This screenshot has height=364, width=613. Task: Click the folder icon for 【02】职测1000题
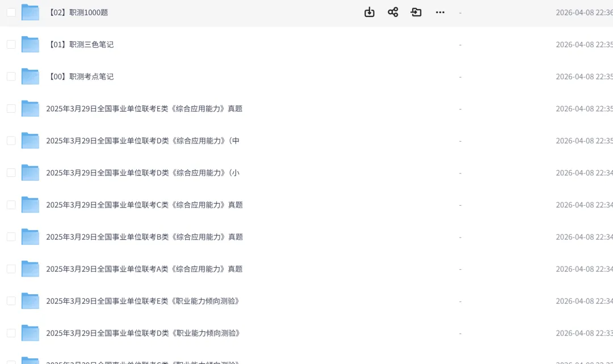click(x=30, y=12)
